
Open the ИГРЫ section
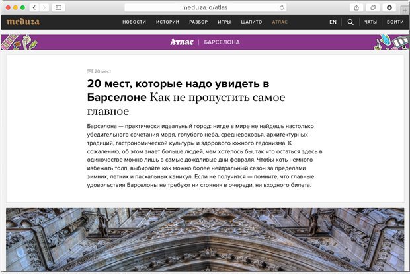pos(224,22)
